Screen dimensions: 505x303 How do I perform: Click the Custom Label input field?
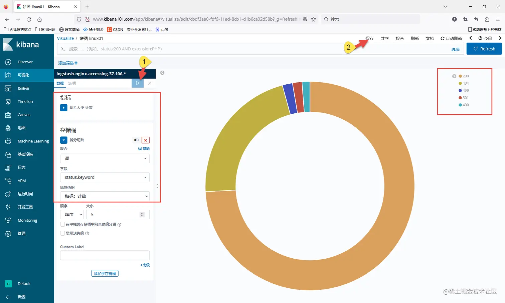click(105, 255)
